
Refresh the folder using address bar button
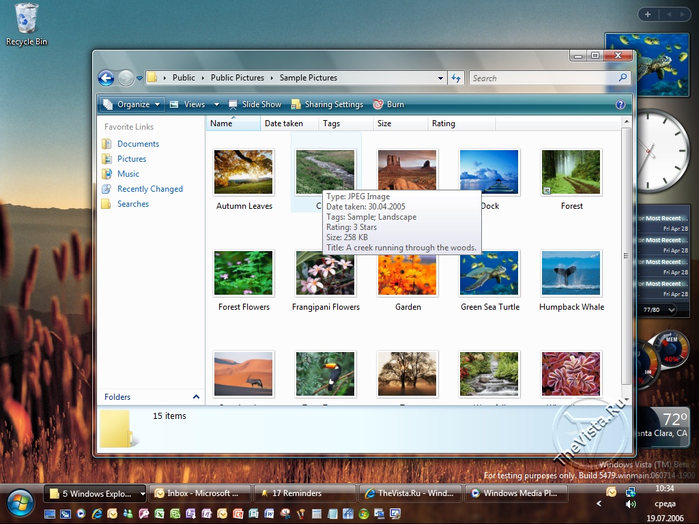[x=457, y=78]
